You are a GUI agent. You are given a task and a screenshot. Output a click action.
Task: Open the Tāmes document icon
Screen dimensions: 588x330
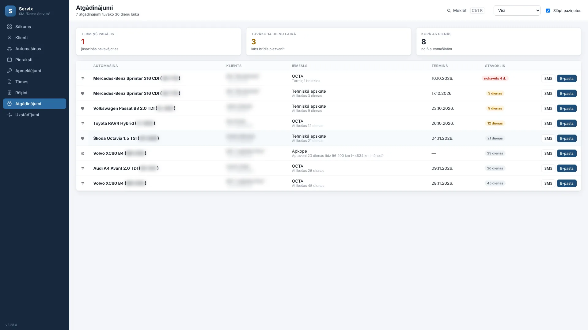tap(9, 82)
